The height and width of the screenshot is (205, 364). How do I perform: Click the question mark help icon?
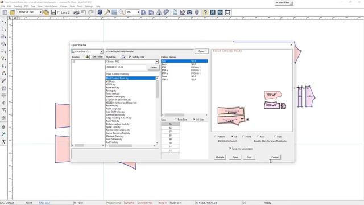coord(205,13)
